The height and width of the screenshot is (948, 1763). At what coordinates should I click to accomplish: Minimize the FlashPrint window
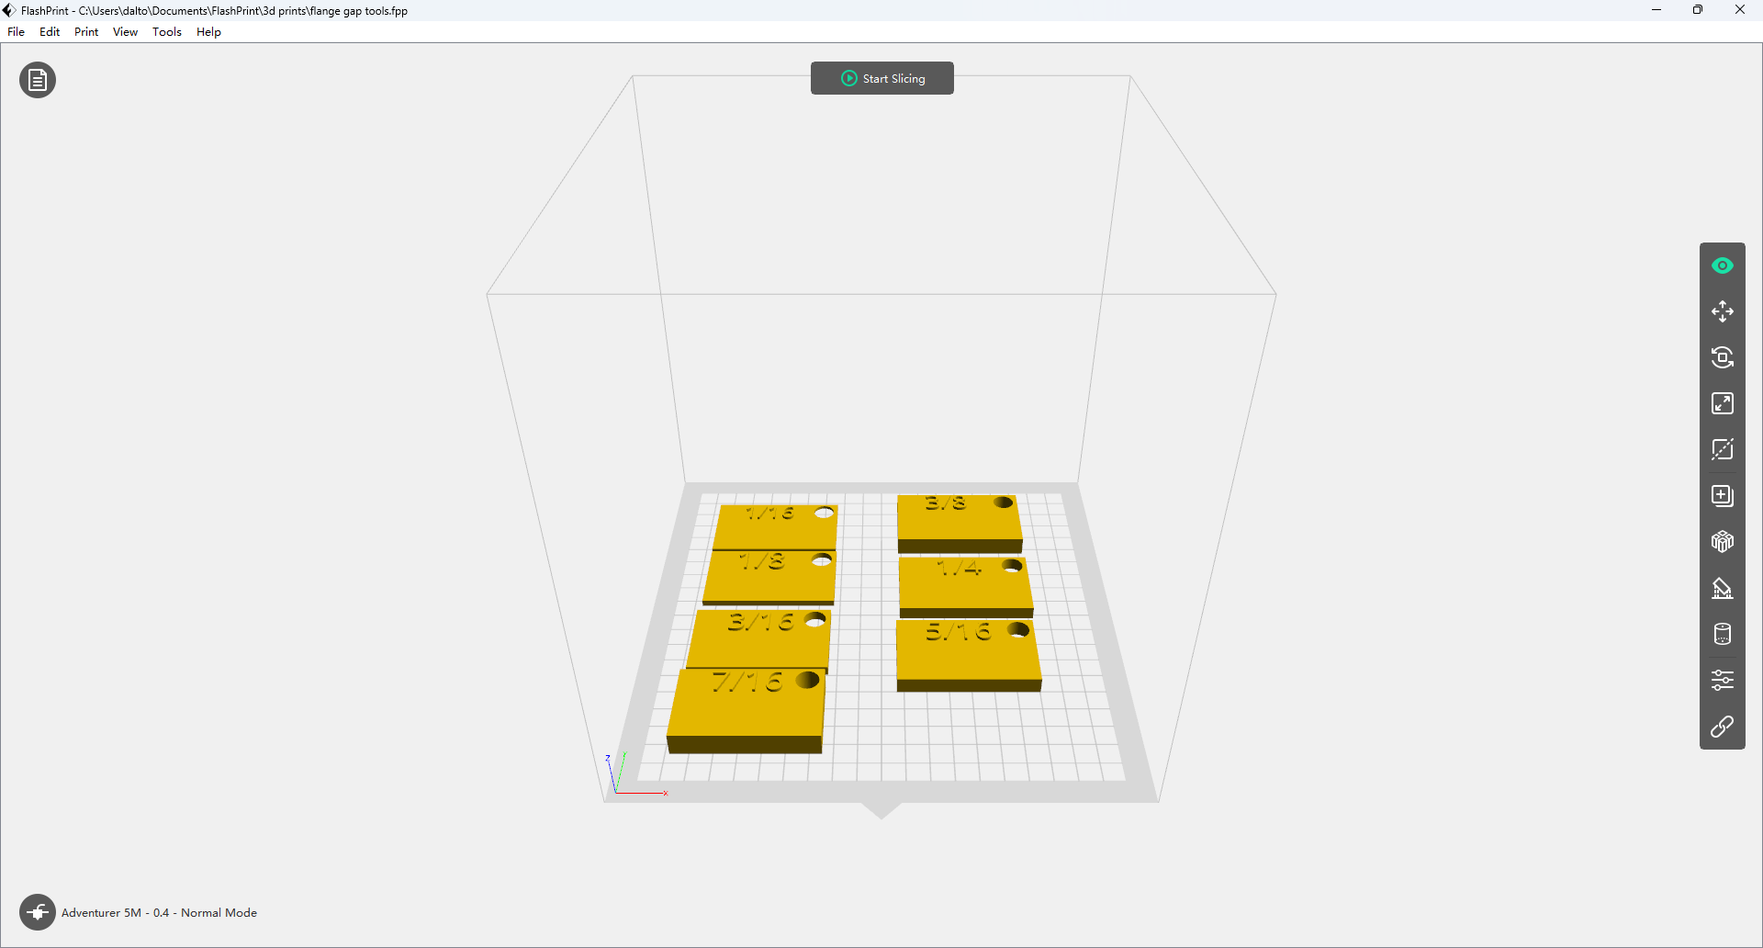(1656, 10)
